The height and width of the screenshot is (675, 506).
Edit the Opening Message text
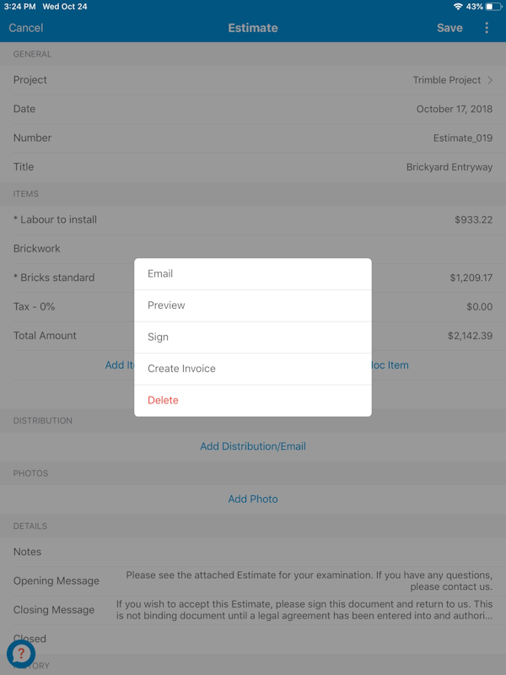point(253,581)
